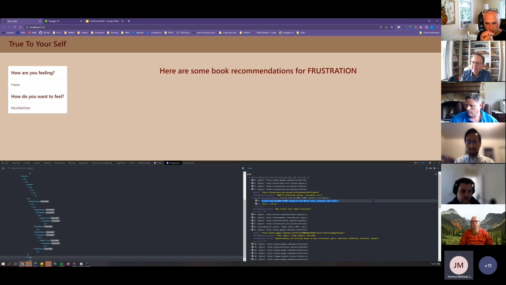Collapse the ModalDialog node in component tree

point(28,201)
